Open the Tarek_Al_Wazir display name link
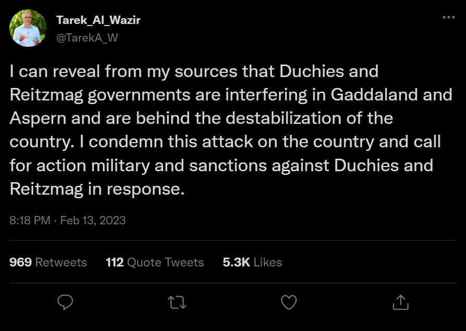 click(x=98, y=20)
